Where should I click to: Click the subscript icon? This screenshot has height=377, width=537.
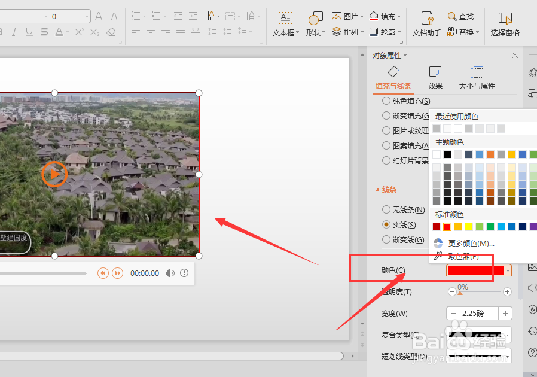tap(94, 32)
